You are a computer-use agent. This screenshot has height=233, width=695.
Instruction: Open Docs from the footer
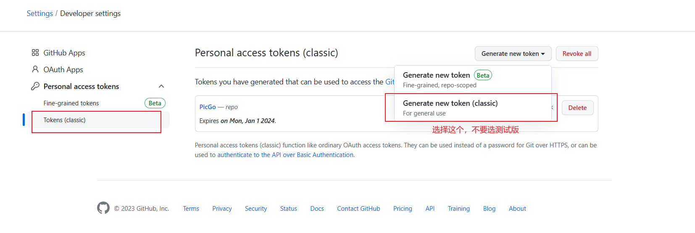(x=317, y=209)
